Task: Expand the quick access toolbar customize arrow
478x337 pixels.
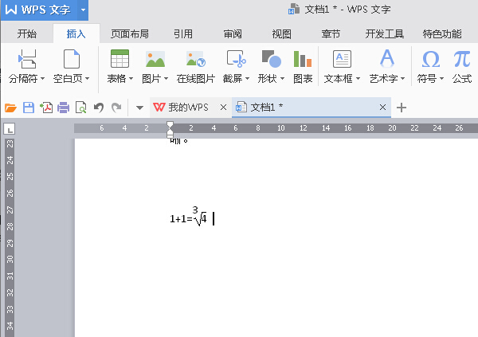Action: pos(139,108)
